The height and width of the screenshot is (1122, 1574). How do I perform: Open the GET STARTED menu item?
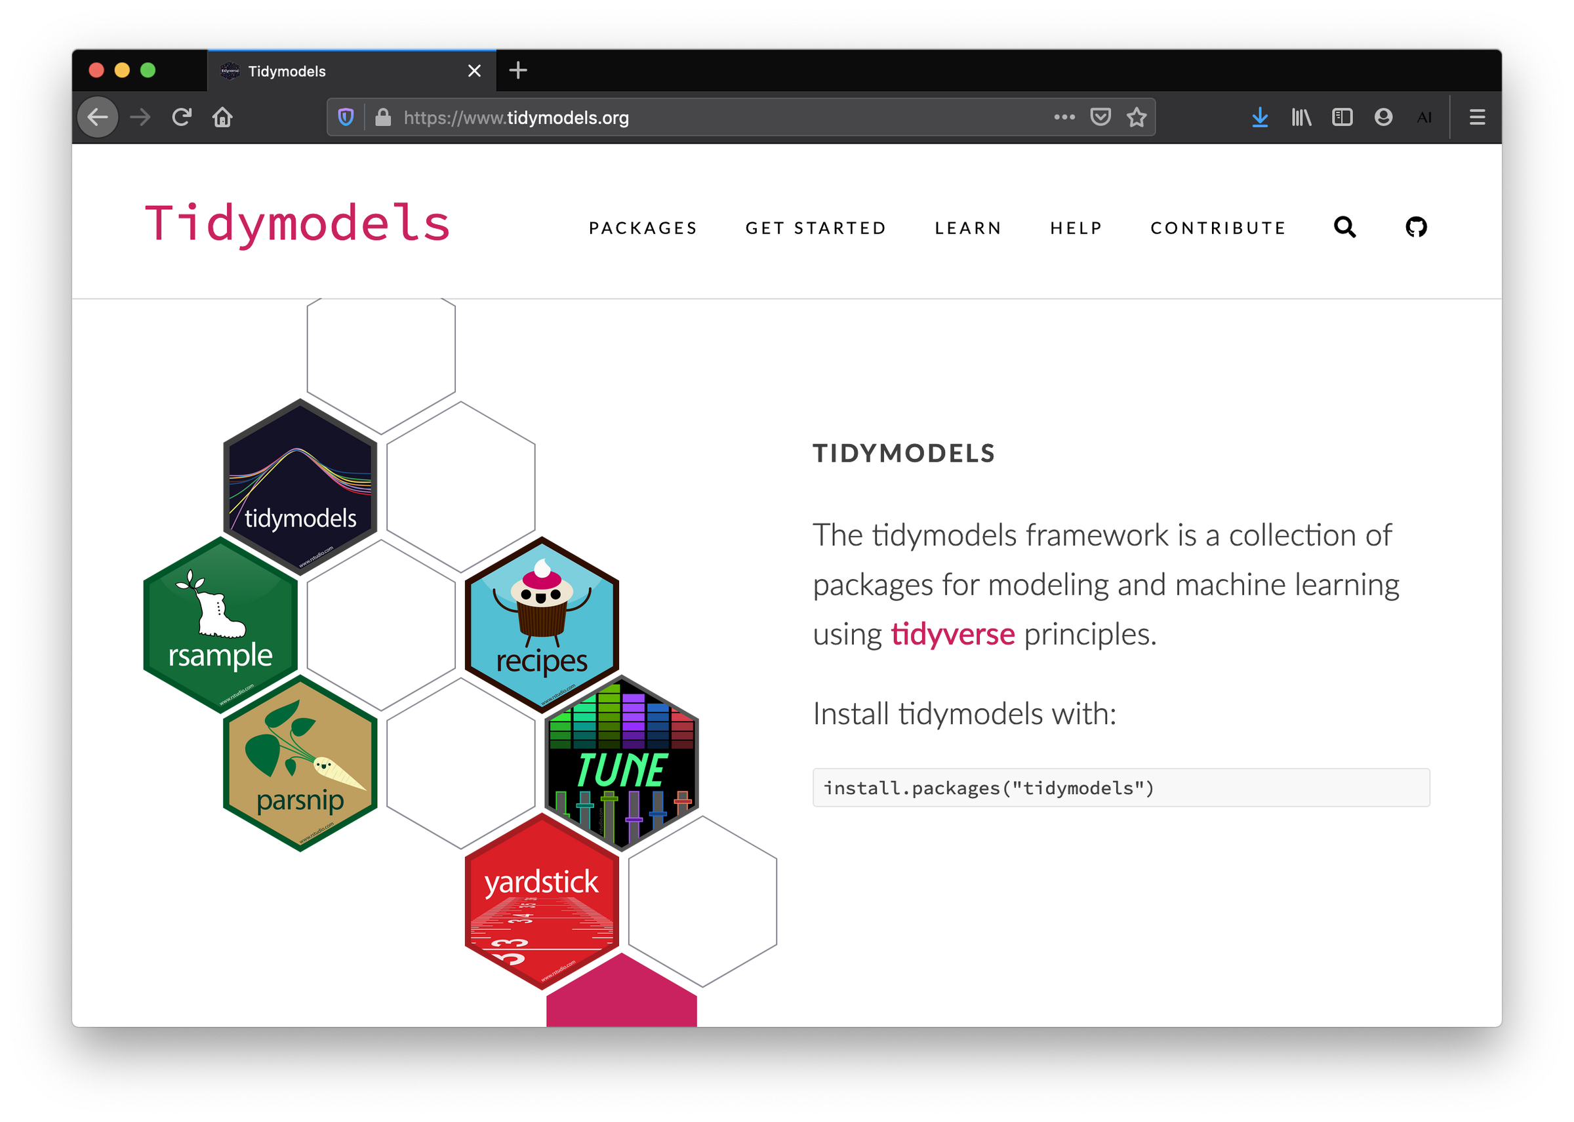click(815, 228)
